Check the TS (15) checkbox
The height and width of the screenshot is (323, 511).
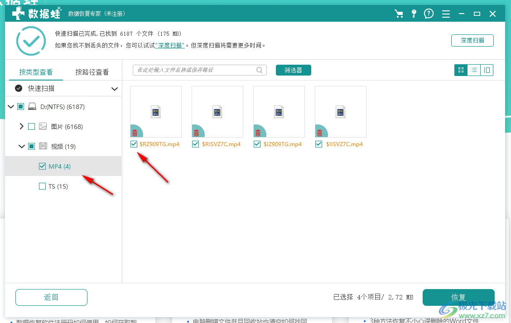pyautogui.click(x=43, y=186)
